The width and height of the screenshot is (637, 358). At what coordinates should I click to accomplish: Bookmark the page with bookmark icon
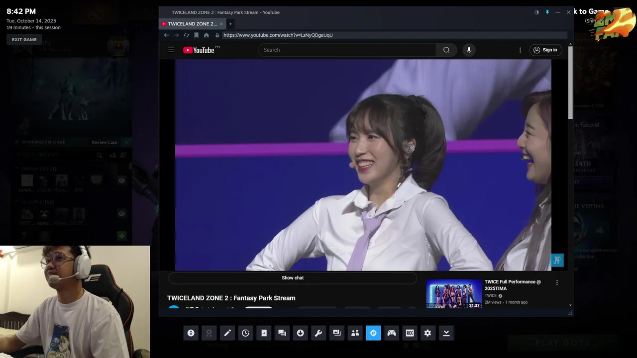pos(196,35)
